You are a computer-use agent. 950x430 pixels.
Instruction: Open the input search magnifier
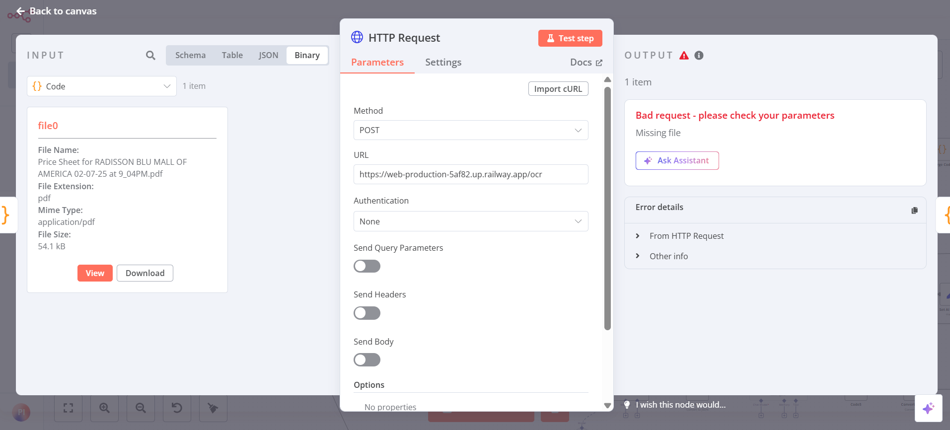click(150, 56)
